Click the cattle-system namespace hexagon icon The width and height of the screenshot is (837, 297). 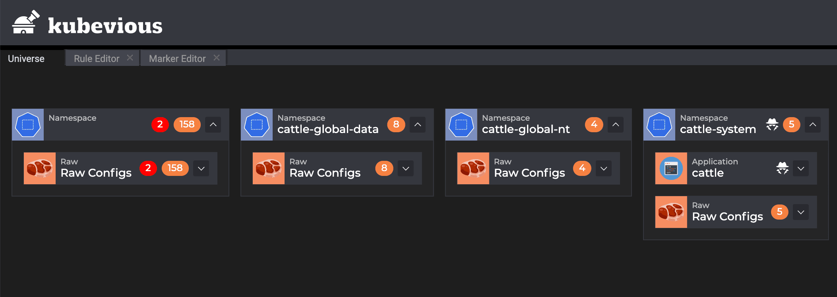(x=659, y=125)
